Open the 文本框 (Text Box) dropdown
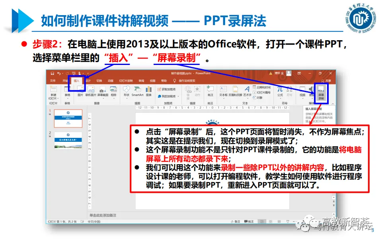Image resolution: width=382 pixels, height=239 pixels. [x=223, y=92]
